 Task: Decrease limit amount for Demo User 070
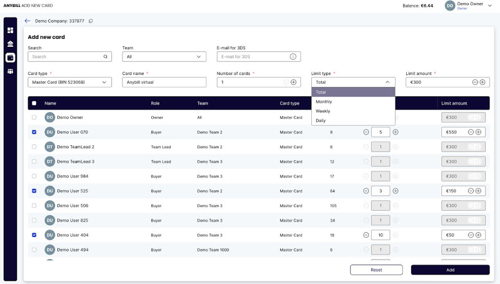pyautogui.click(x=471, y=132)
